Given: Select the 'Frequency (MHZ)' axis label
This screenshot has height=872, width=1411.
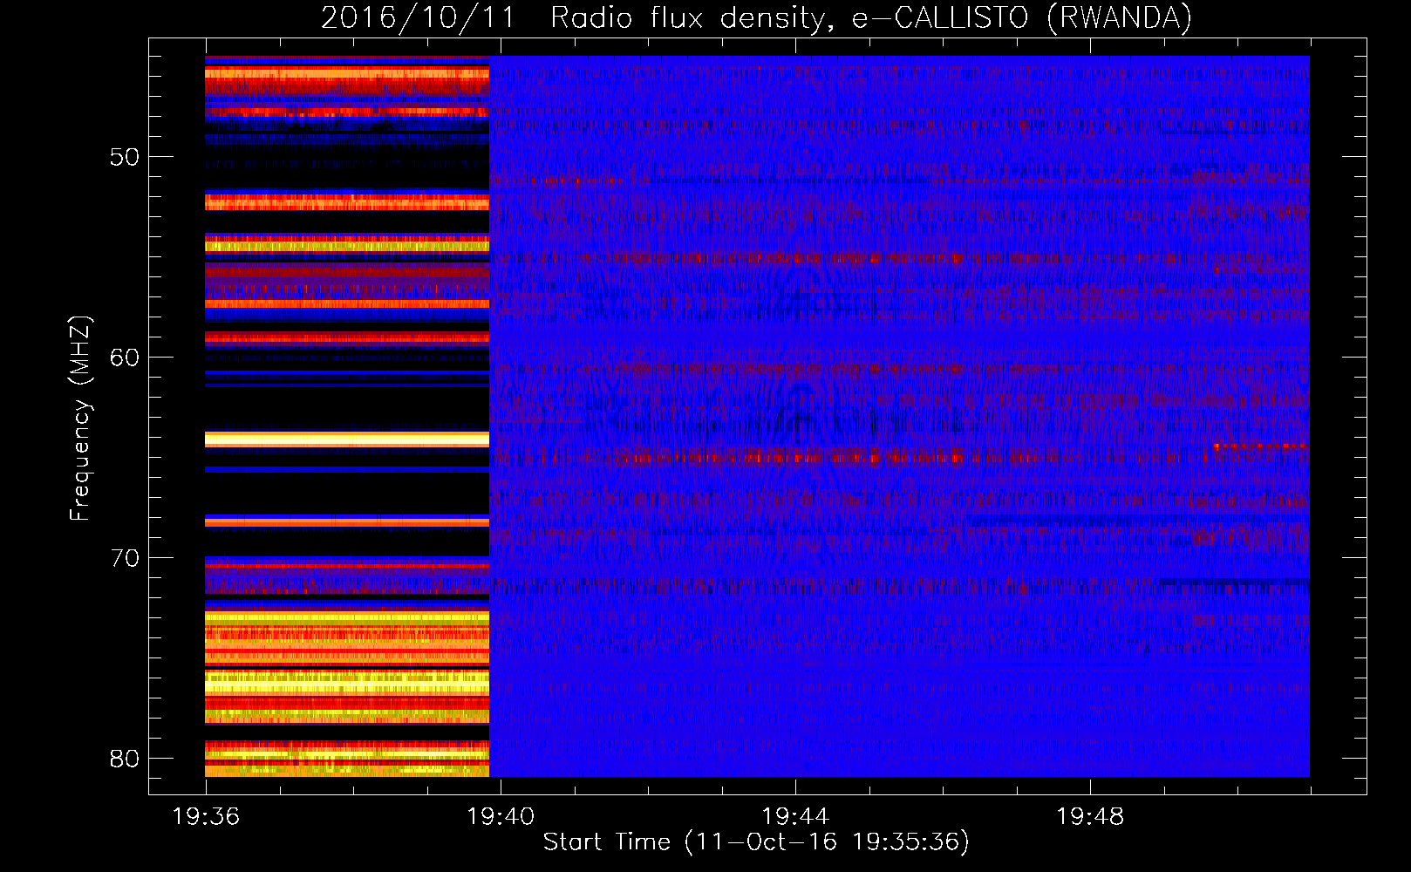Looking at the screenshot, I should pos(79,419).
